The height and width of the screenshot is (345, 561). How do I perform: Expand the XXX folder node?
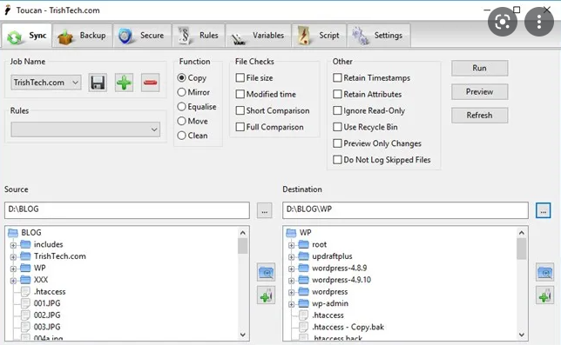[x=13, y=281]
